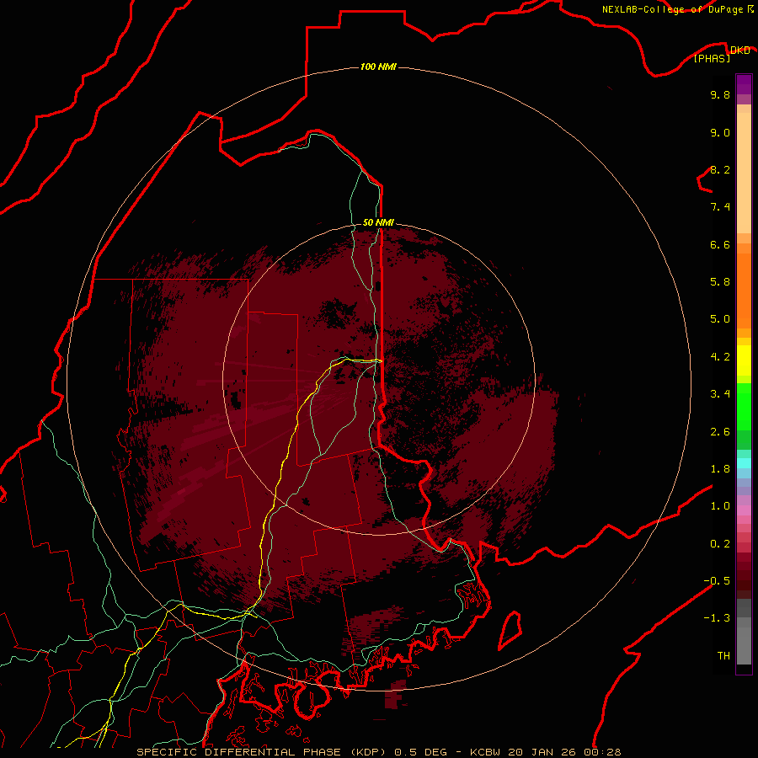The image size is (758, 758).
Task: Click the KCBW station identifier in the caption
Action: (485, 752)
